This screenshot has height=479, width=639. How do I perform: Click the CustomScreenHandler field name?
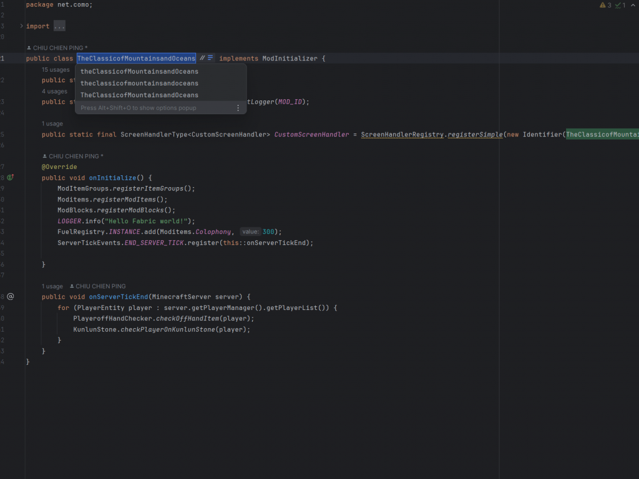(312, 135)
